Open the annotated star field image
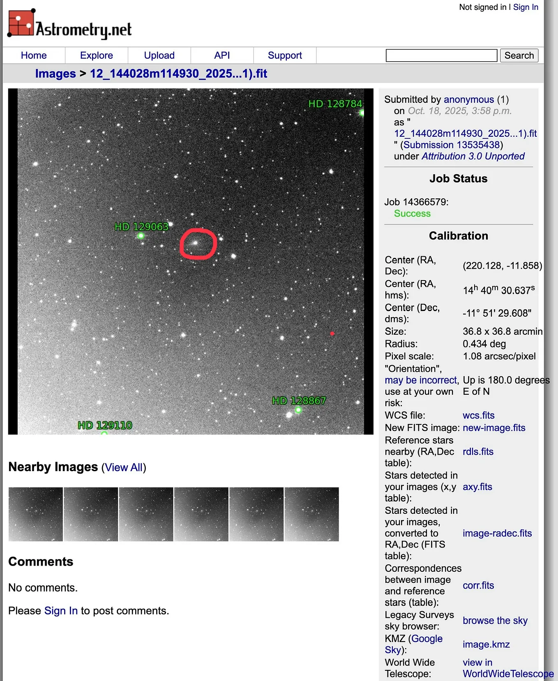The image size is (558, 681). tap(191, 261)
